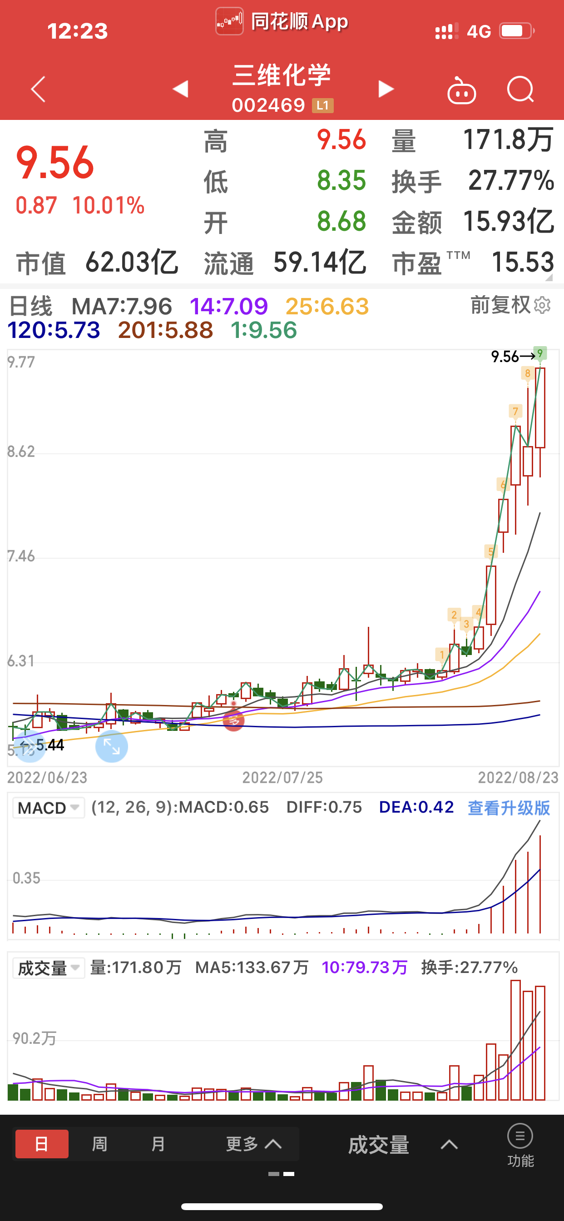Go to previous stock with left triangle
The image size is (564, 1221).
tap(181, 89)
